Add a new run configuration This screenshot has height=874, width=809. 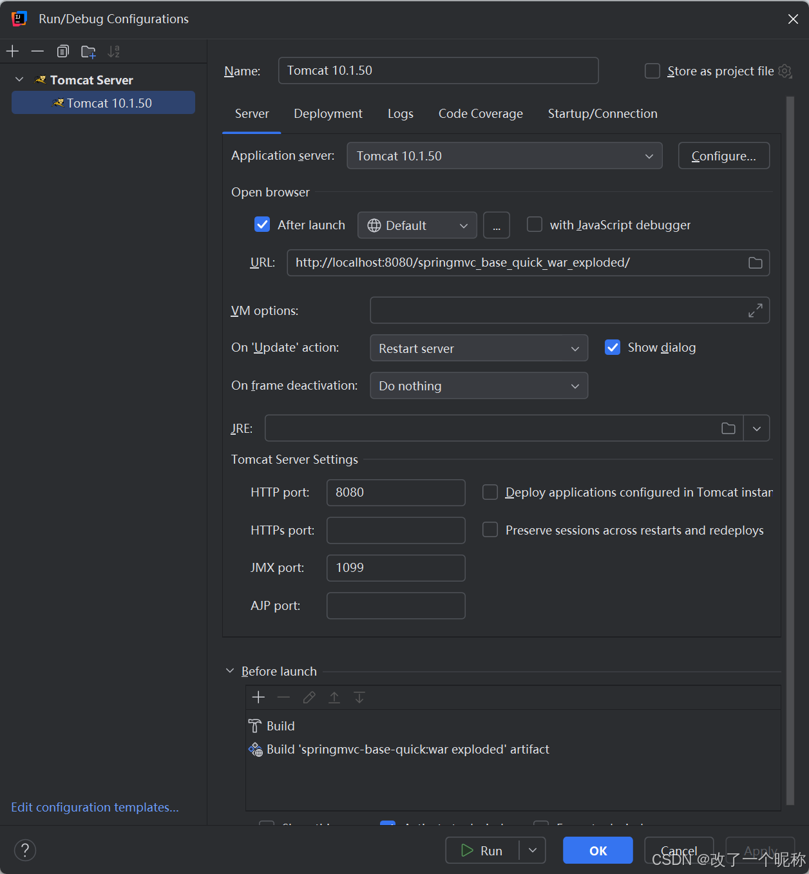(12, 51)
